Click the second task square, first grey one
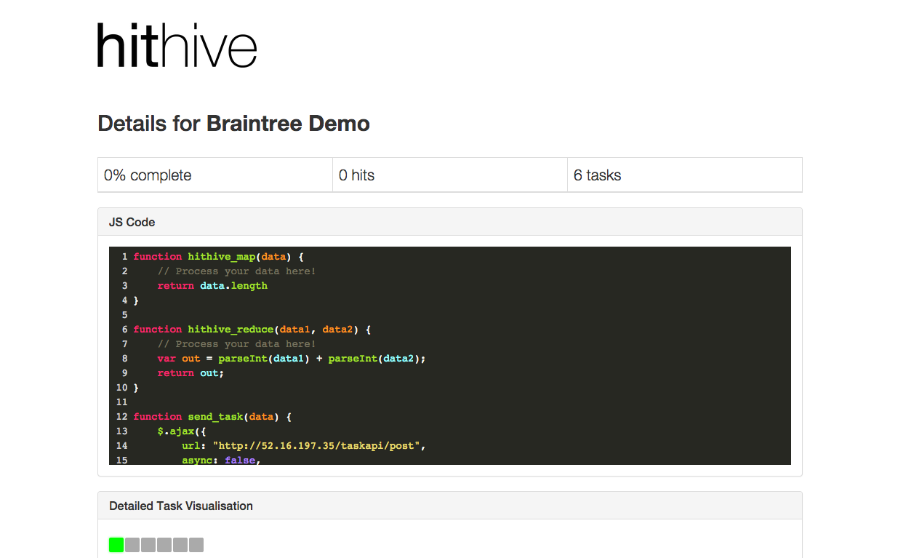898x558 pixels. coord(132,545)
